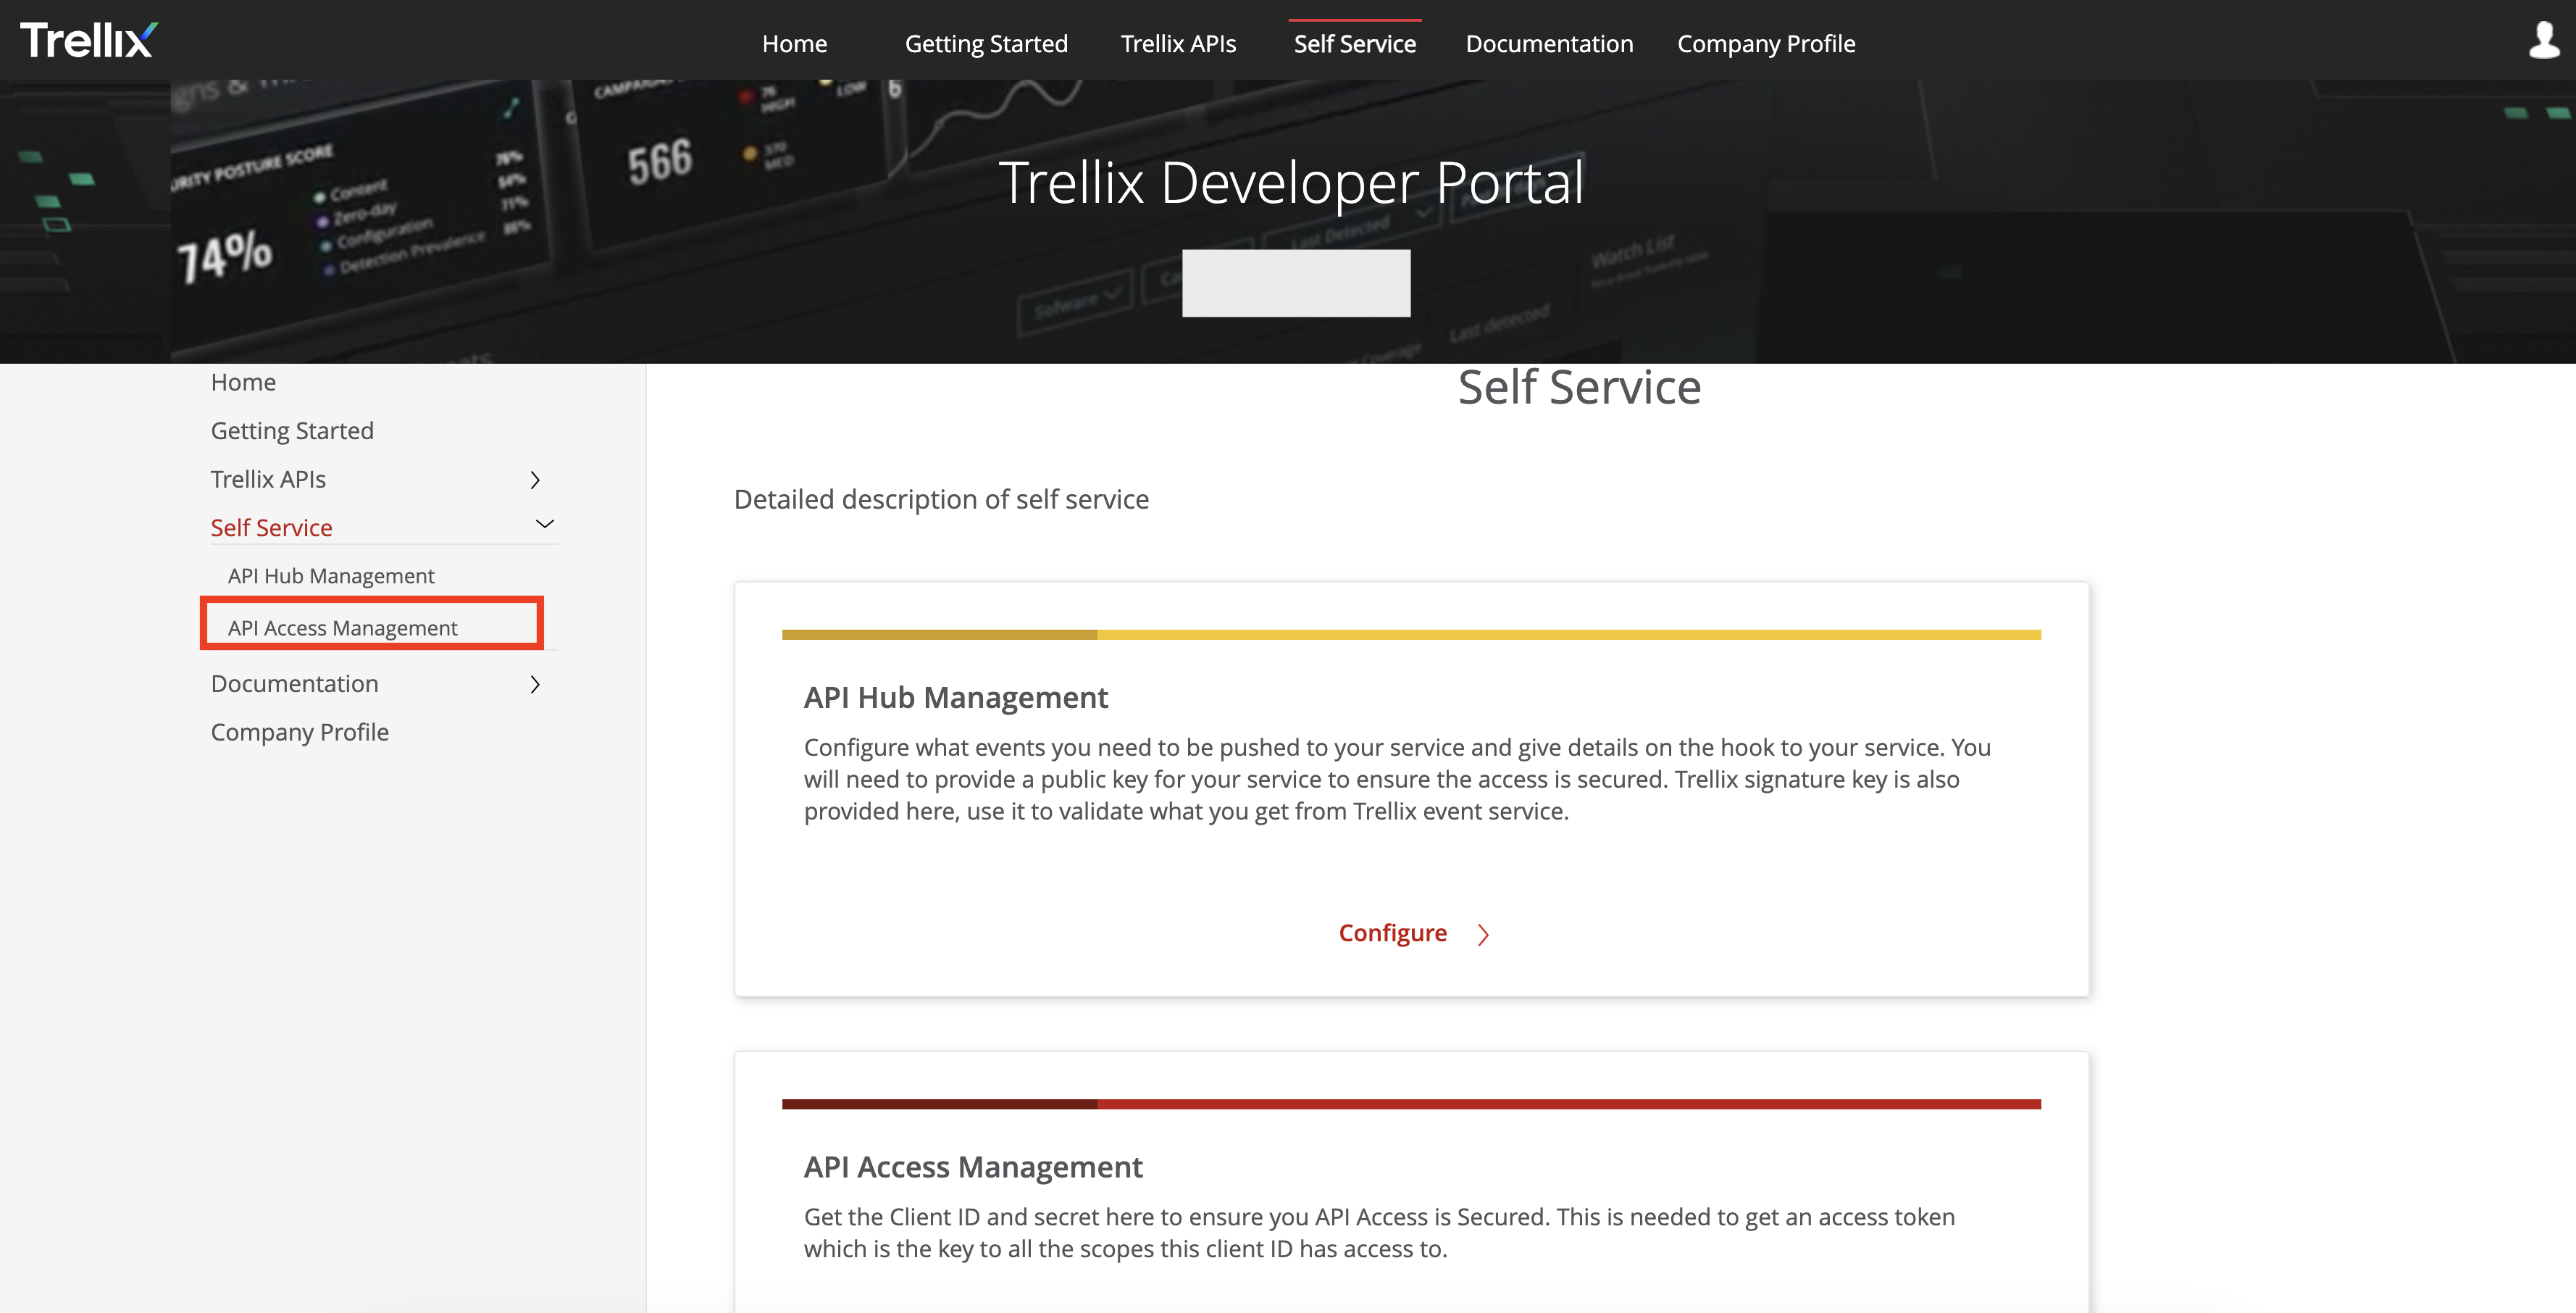Image resolution: width=2576 pixels, height=1313 pixels.
Task: Go to Company Profile in top navigation
Action: (x=1765, y=44)
